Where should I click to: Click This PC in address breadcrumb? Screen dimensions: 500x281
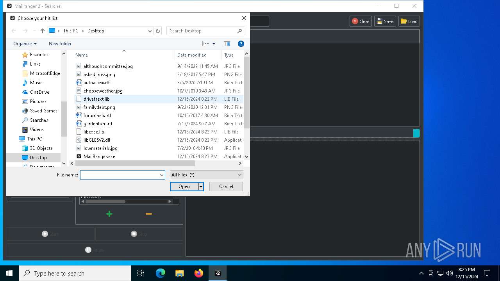tap(71, 31)
